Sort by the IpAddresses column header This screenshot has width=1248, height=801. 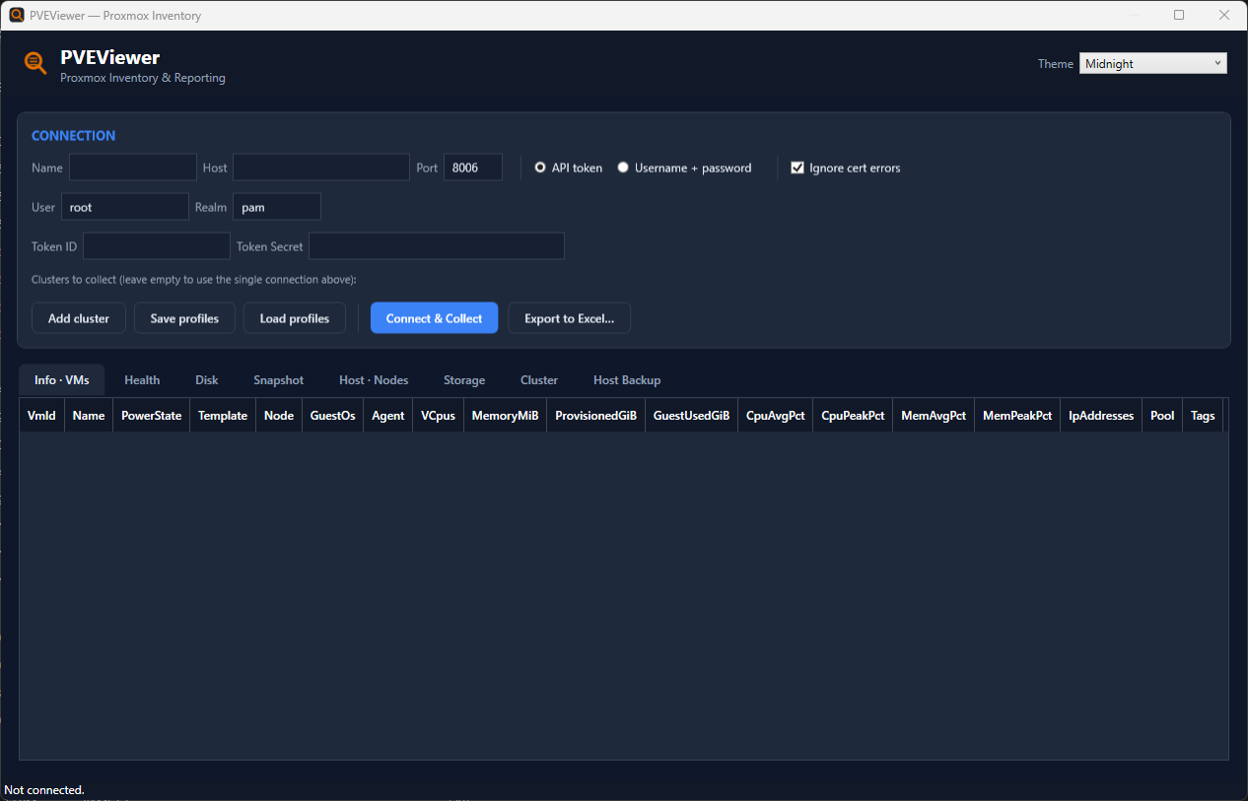(1102, 416)
